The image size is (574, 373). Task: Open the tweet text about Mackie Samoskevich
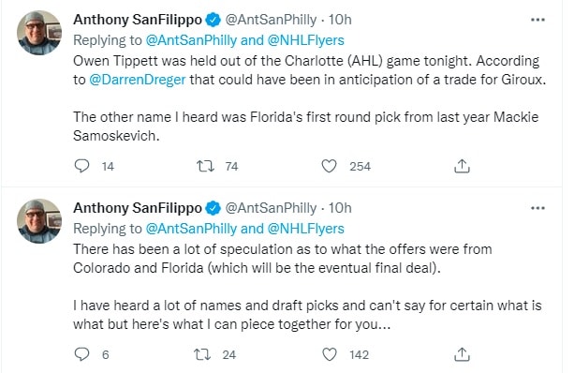click(x=305, y=127)
